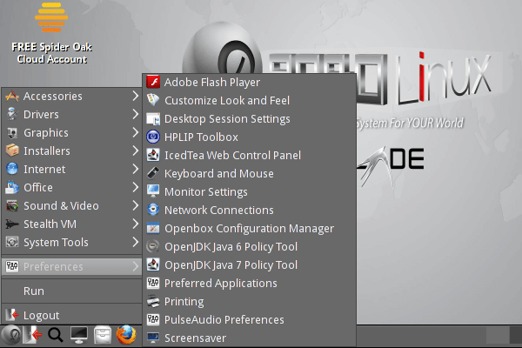
Task: Click the Stealth VM jet icon
Action: coord(12,224)
